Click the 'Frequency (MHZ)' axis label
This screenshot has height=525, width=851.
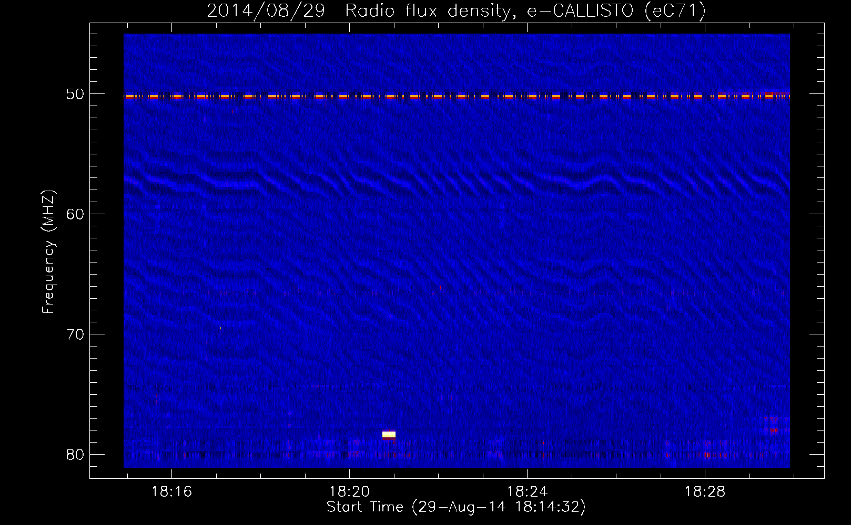48,252
